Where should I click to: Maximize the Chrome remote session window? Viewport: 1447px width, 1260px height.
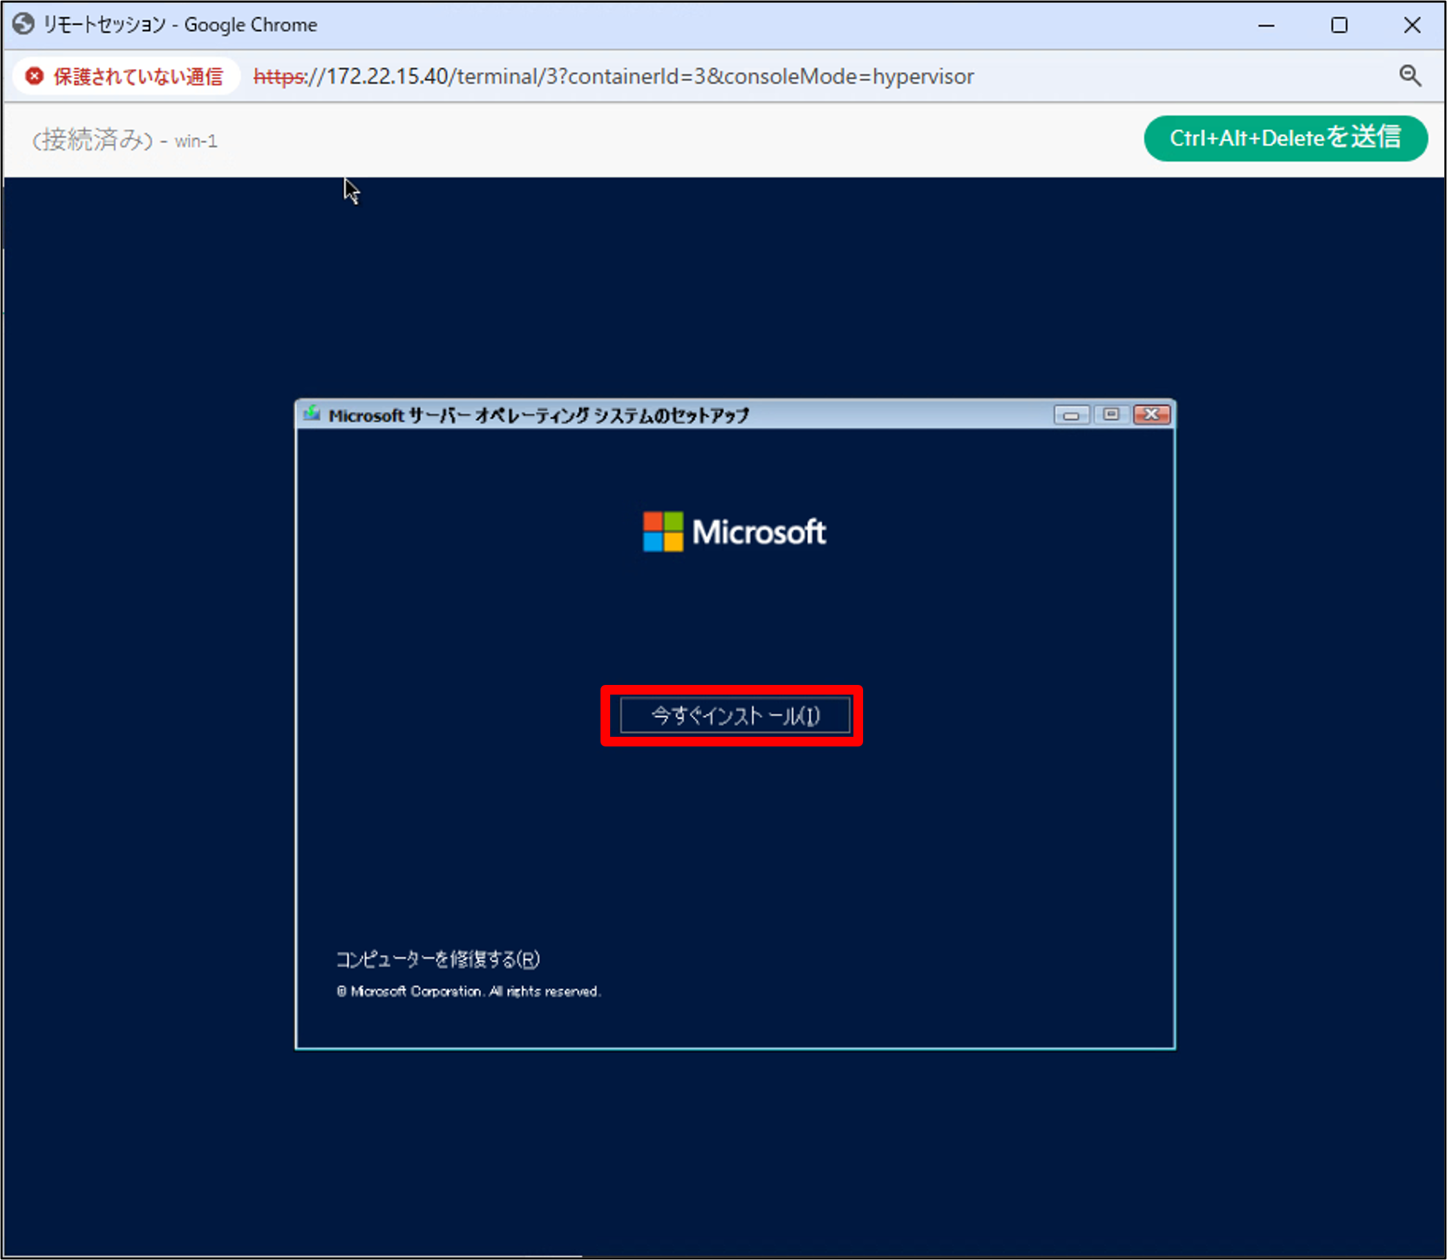(x=1339, y=26)
